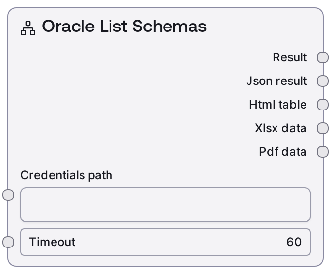Click the Html table label text

[x=278, y=105]
